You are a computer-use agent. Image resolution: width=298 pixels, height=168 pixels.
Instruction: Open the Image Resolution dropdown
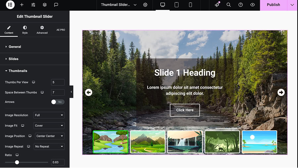(49, 115)
